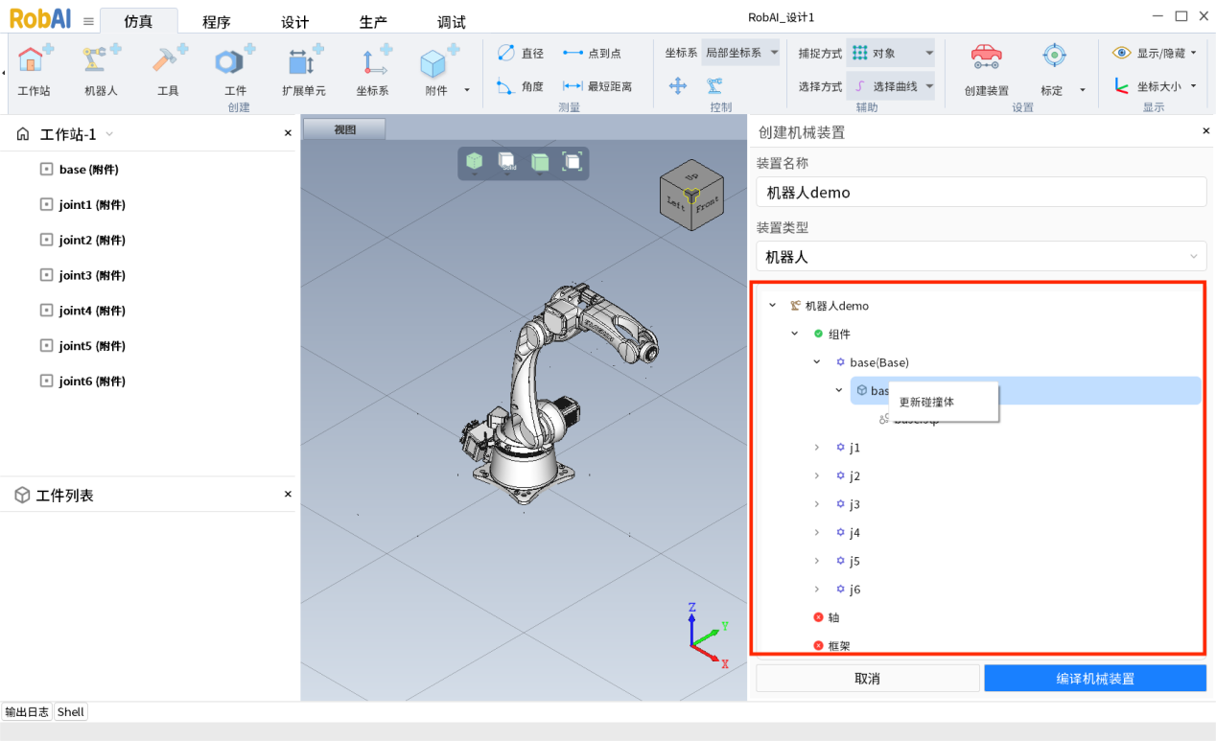The height and width of the screenshot is (741, 1216).
Task: Click the fit-to-view framed cube icon
Action: [x=572, y=162]
